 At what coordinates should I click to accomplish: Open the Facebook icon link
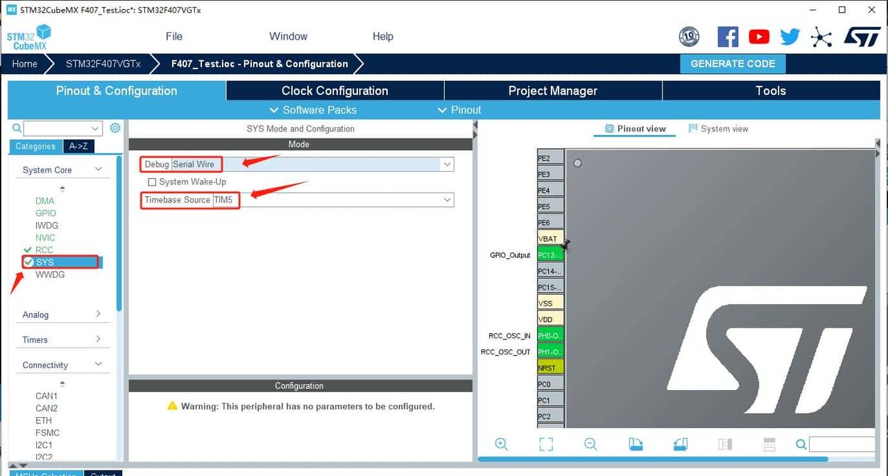tap(728, 37)
